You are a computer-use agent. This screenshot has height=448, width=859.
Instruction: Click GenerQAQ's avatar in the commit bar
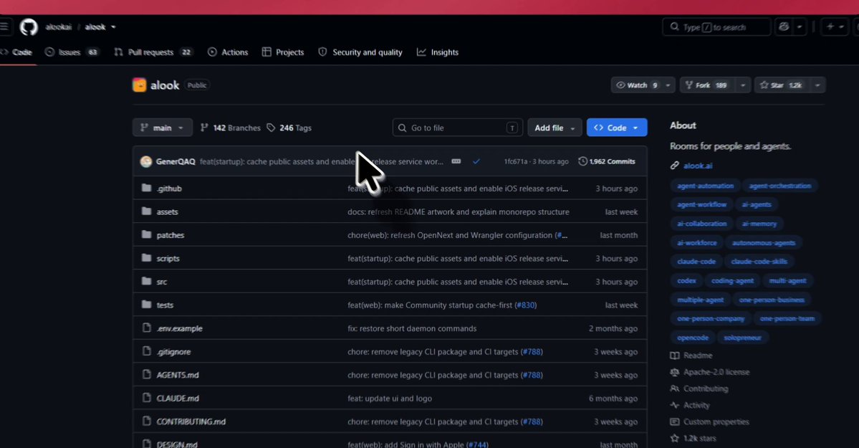click(x=145, y=161)
